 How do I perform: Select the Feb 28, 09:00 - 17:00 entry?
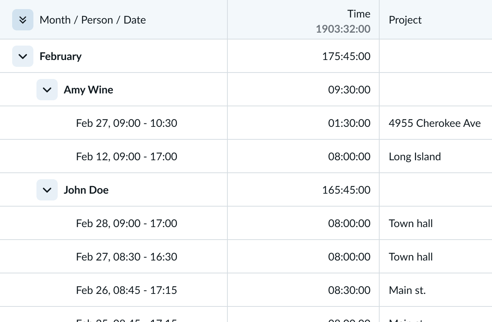(126, 223)
